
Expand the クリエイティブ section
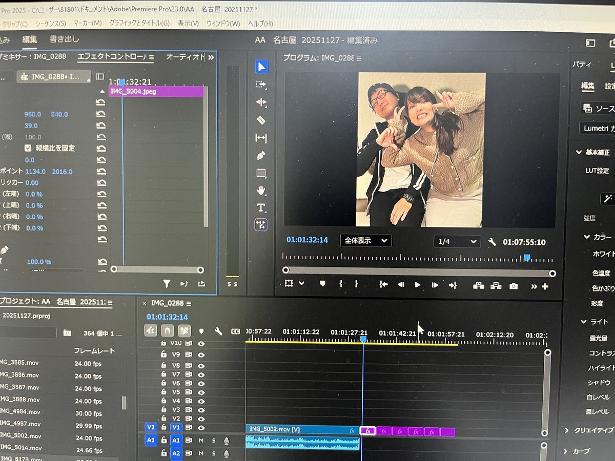click(x=567, y=430)
